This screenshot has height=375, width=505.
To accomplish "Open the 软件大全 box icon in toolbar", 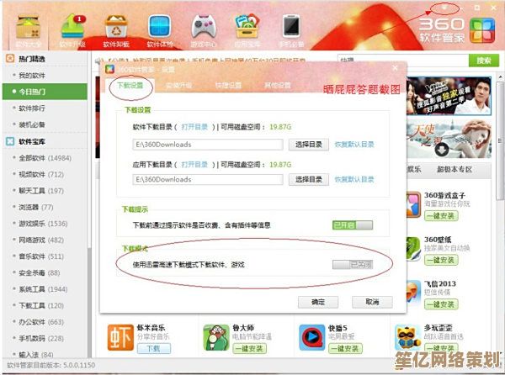I will (x=29, y=28).
